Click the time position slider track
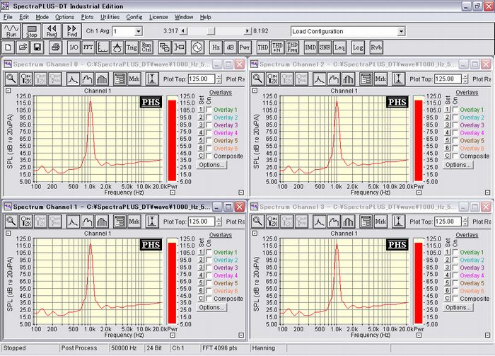Viewport: 495px width, 356px height. pos(212,31)
